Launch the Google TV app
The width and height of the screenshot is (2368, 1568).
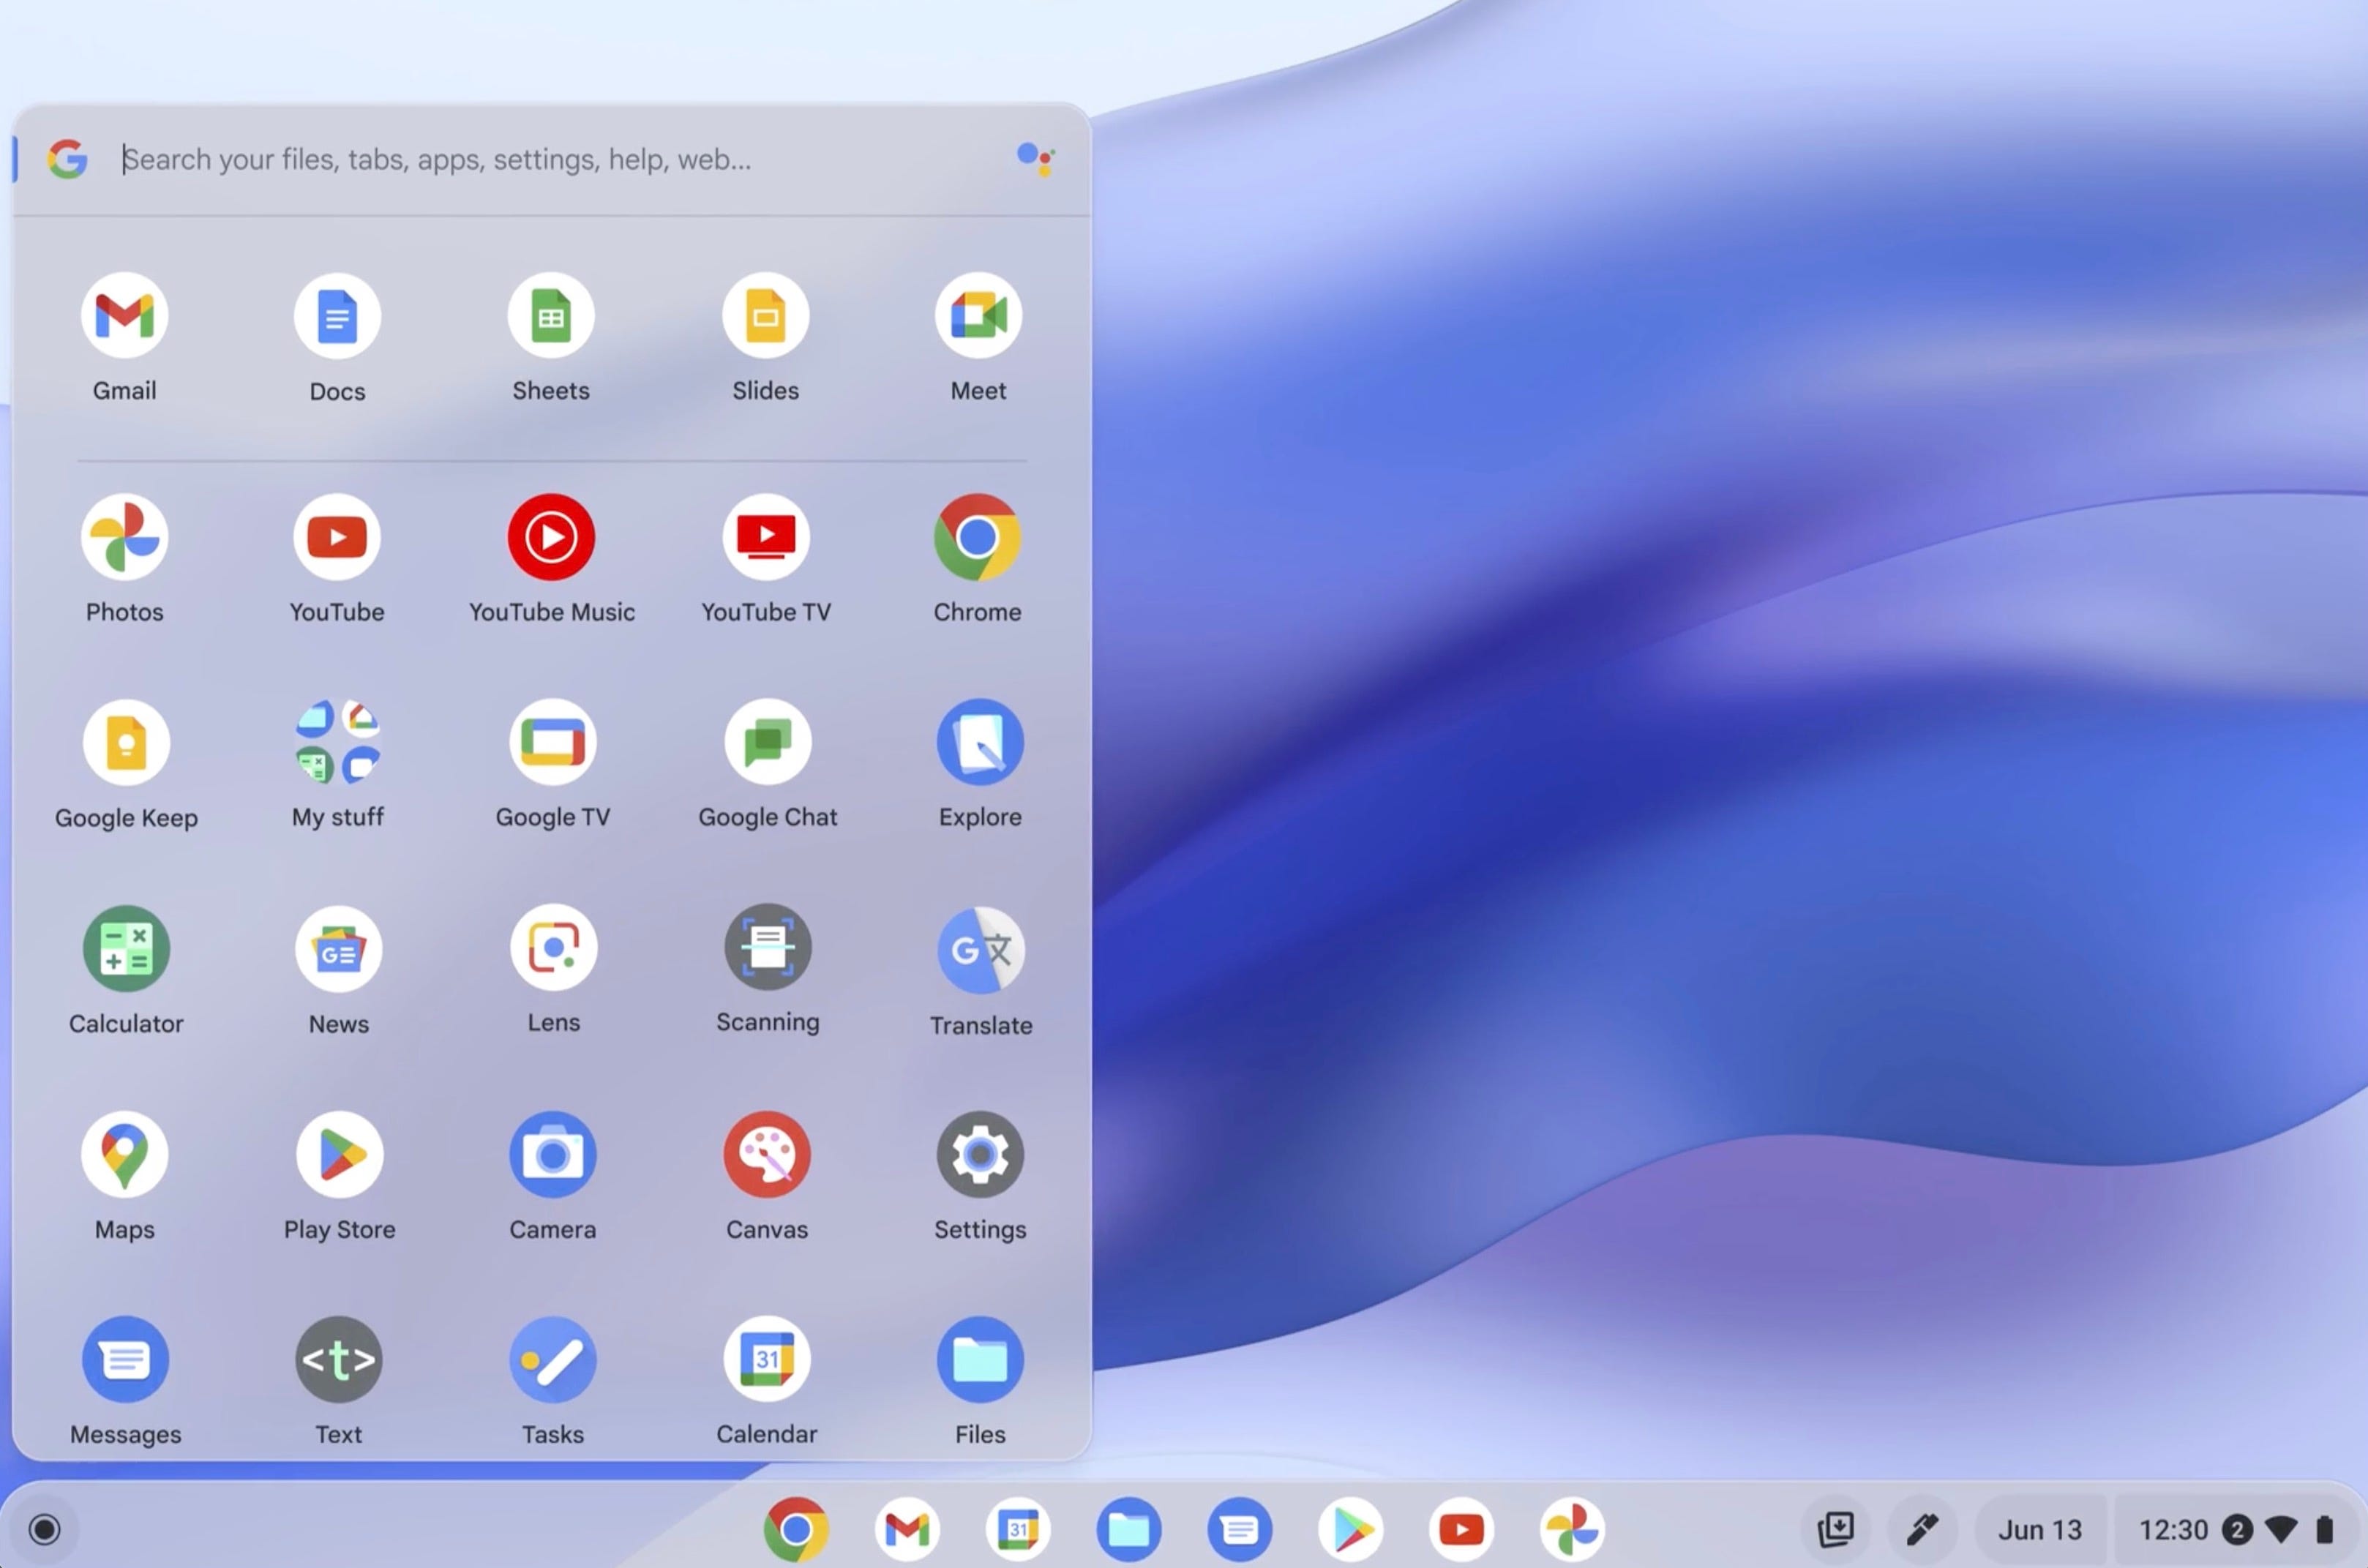pos(553,742)
